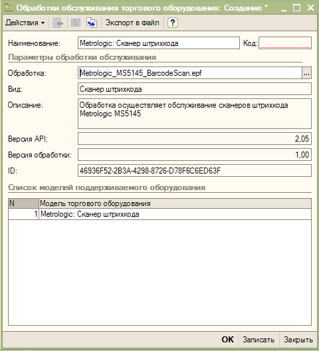
Task: Open help with the question mark icon
Action: [x=173, y=23]
